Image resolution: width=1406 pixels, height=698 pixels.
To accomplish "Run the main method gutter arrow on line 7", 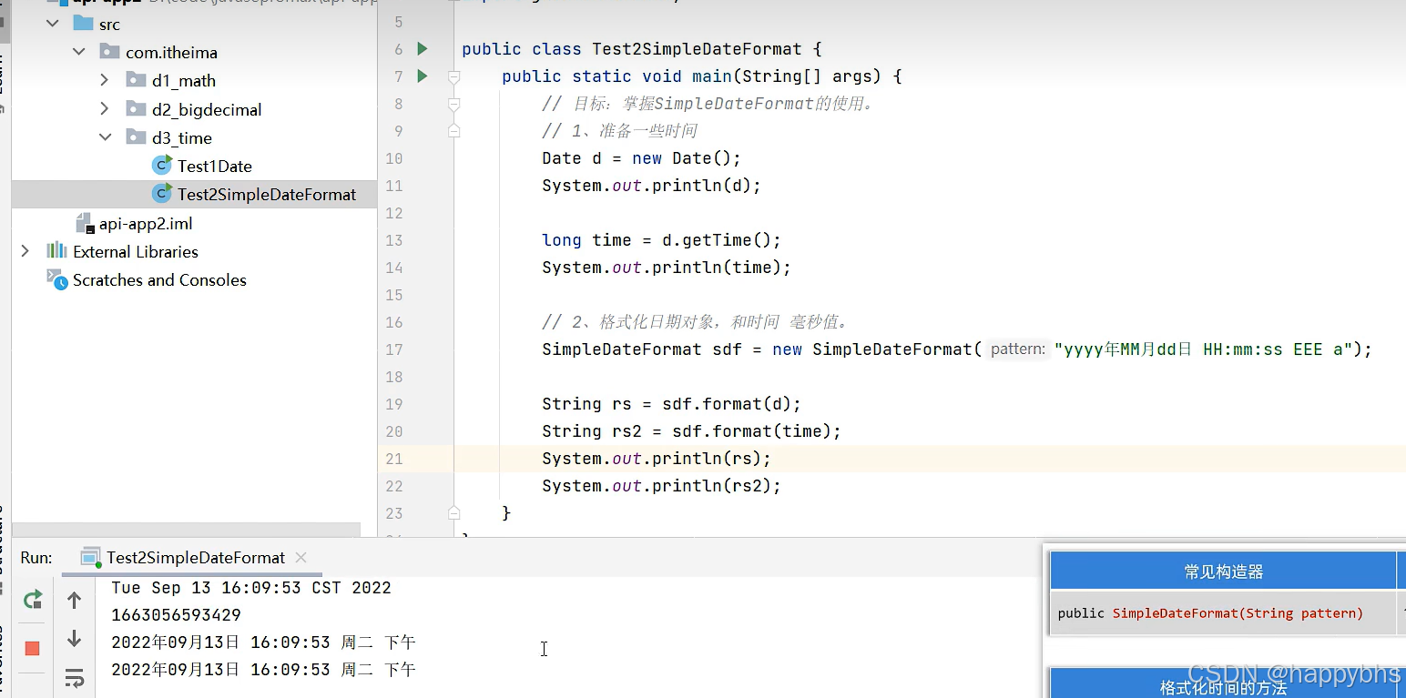I will [422, 76].
